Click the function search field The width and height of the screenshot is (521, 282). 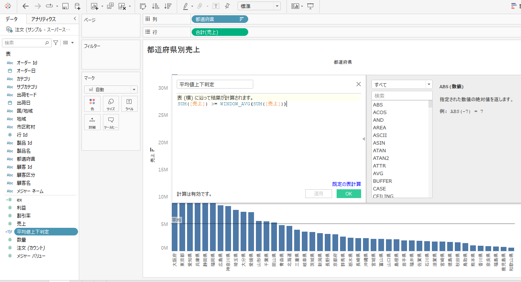click(x=402, y=96)
